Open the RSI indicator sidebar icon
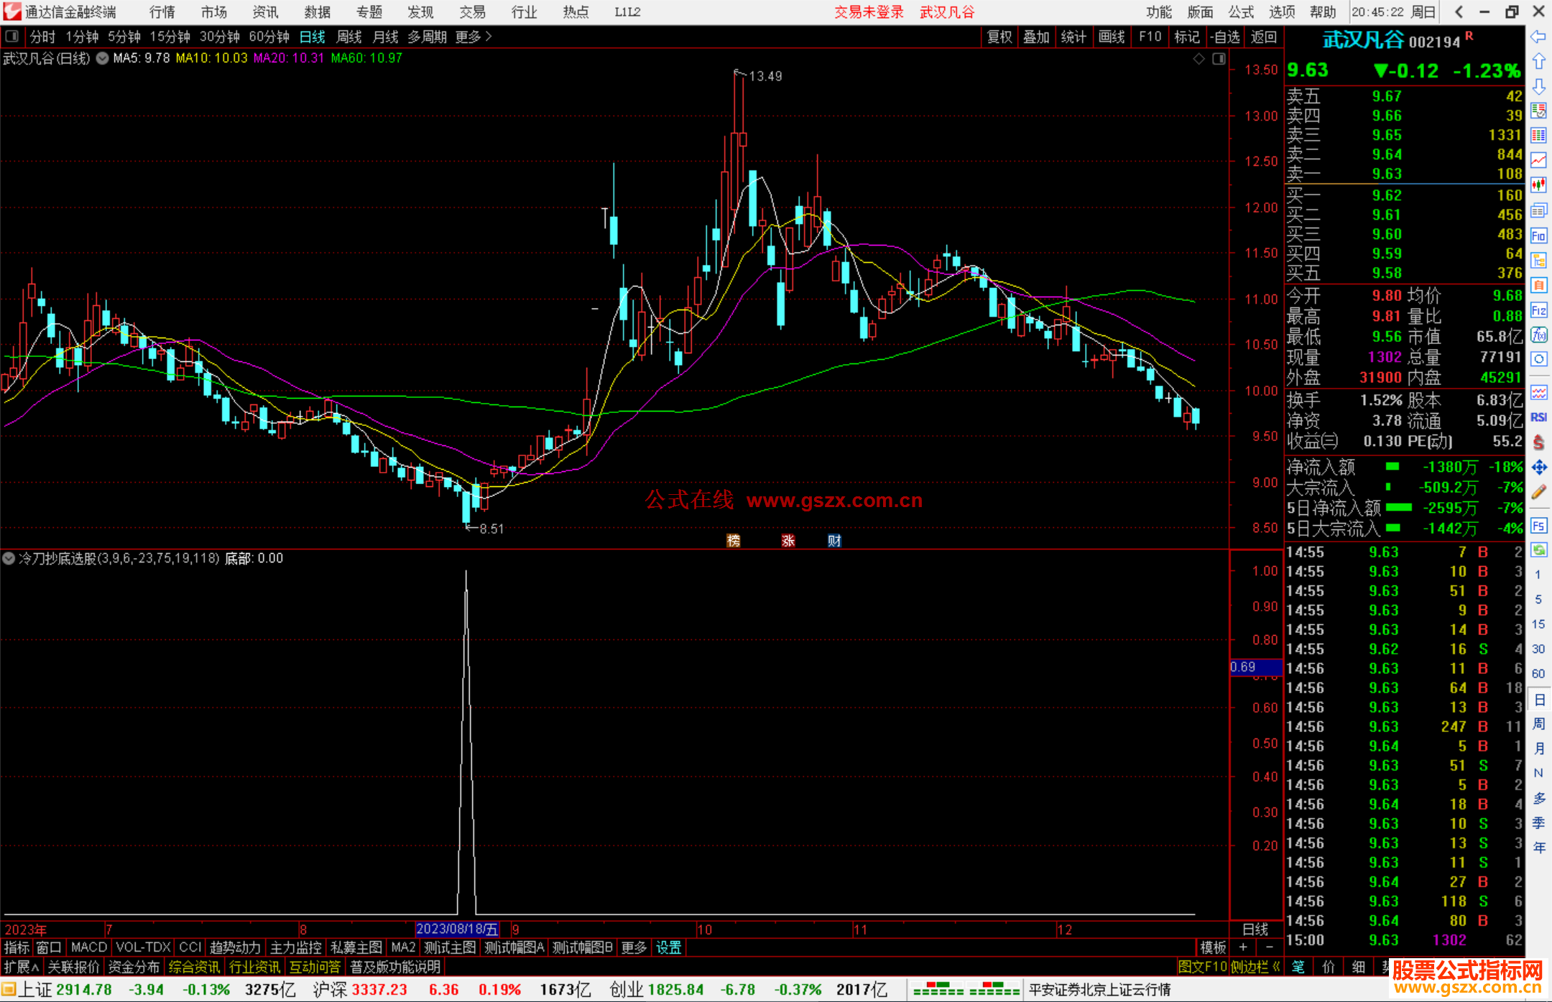Viewport: 1552px width, 1002px height. (x=1538, y=417)
